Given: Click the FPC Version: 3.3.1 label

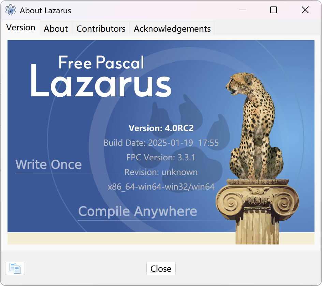Looking at the screenshot, I should click(x=161, y=157).
